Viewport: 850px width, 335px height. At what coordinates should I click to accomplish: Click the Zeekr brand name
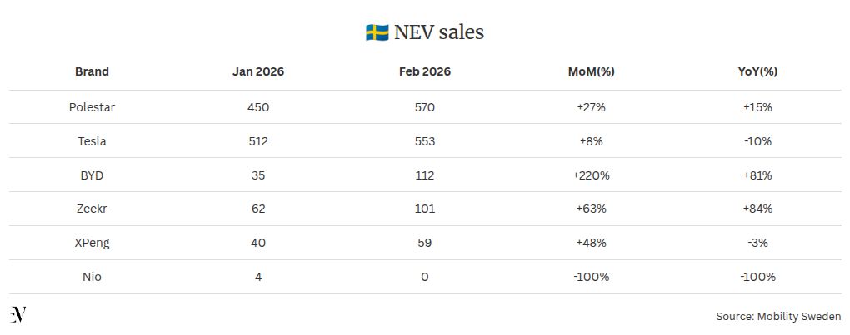pos(92,209)
